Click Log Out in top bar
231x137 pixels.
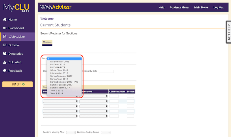(218, 8)
